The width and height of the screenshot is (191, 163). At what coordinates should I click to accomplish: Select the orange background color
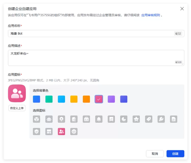click(x=86, y=99)
